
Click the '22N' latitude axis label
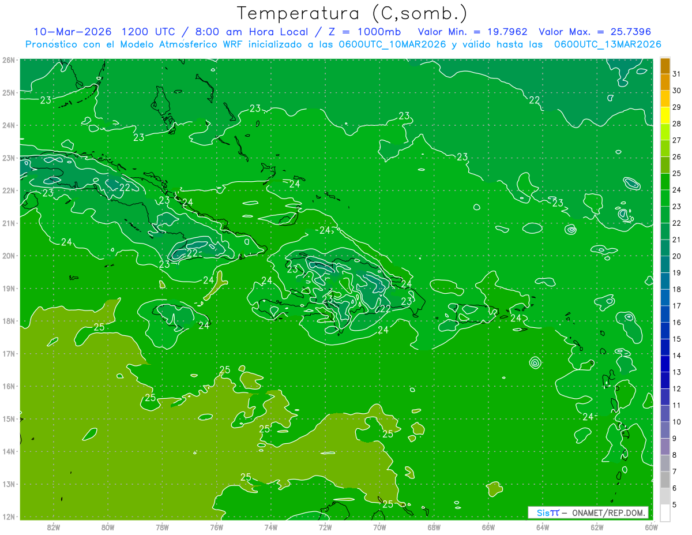pos(8,190)
